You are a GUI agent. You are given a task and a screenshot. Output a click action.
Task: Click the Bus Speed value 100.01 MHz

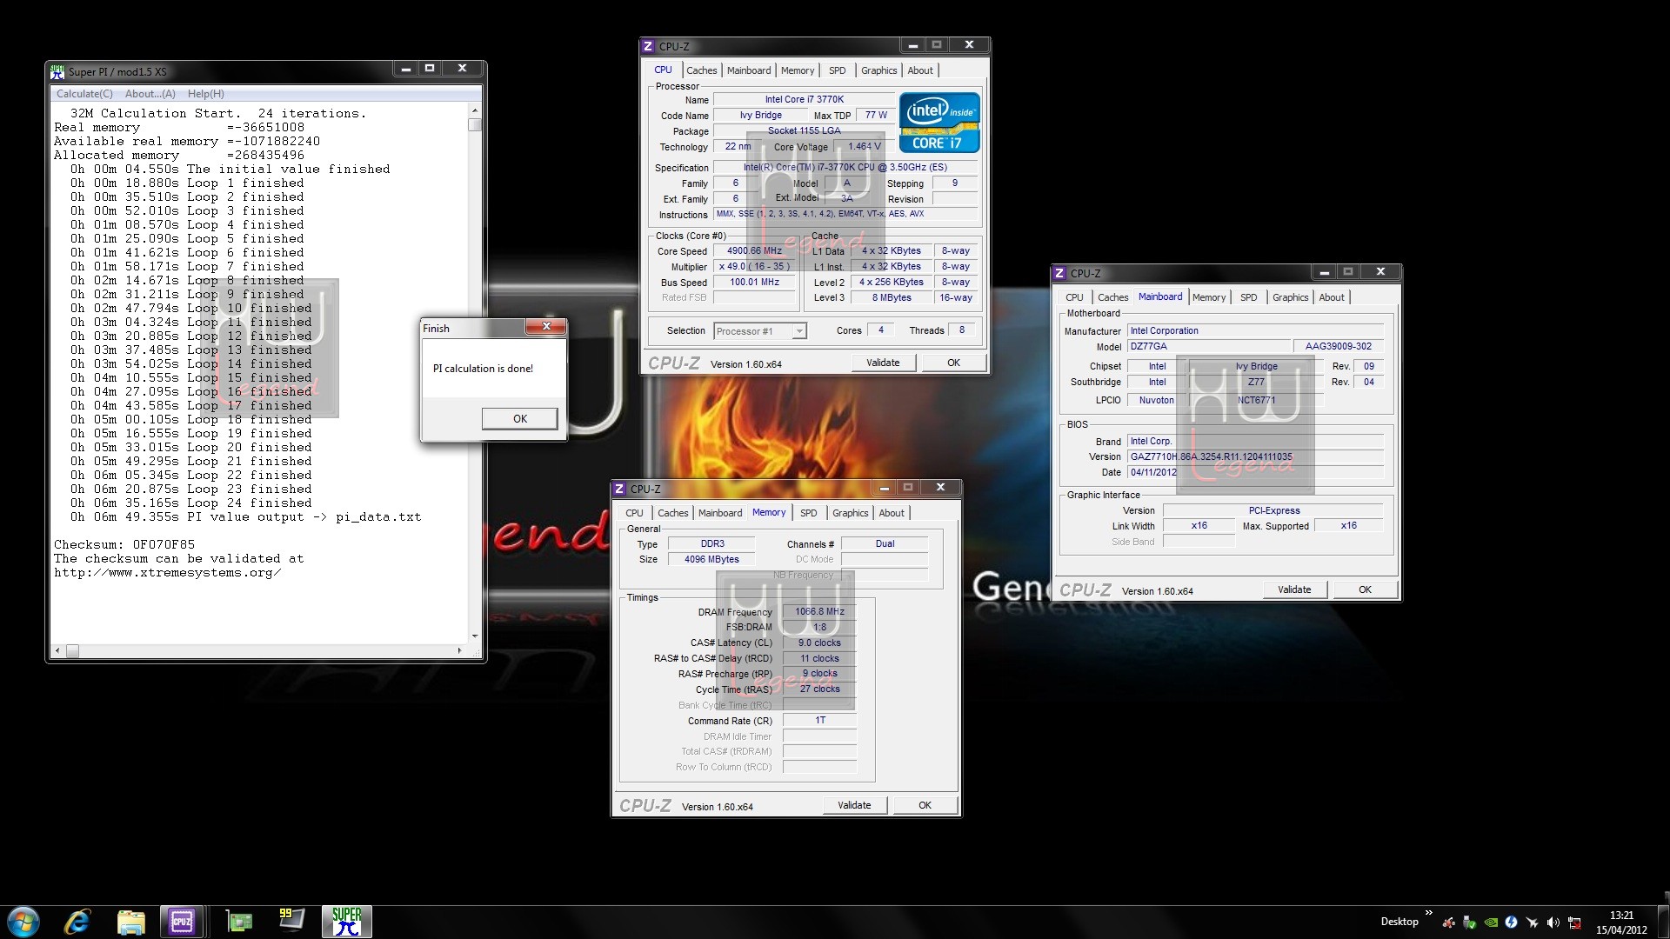click(x=754, y=282)
